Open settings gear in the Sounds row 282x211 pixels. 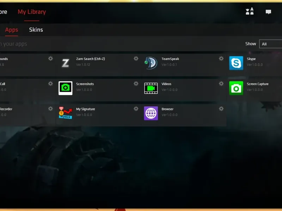[50, 58]
